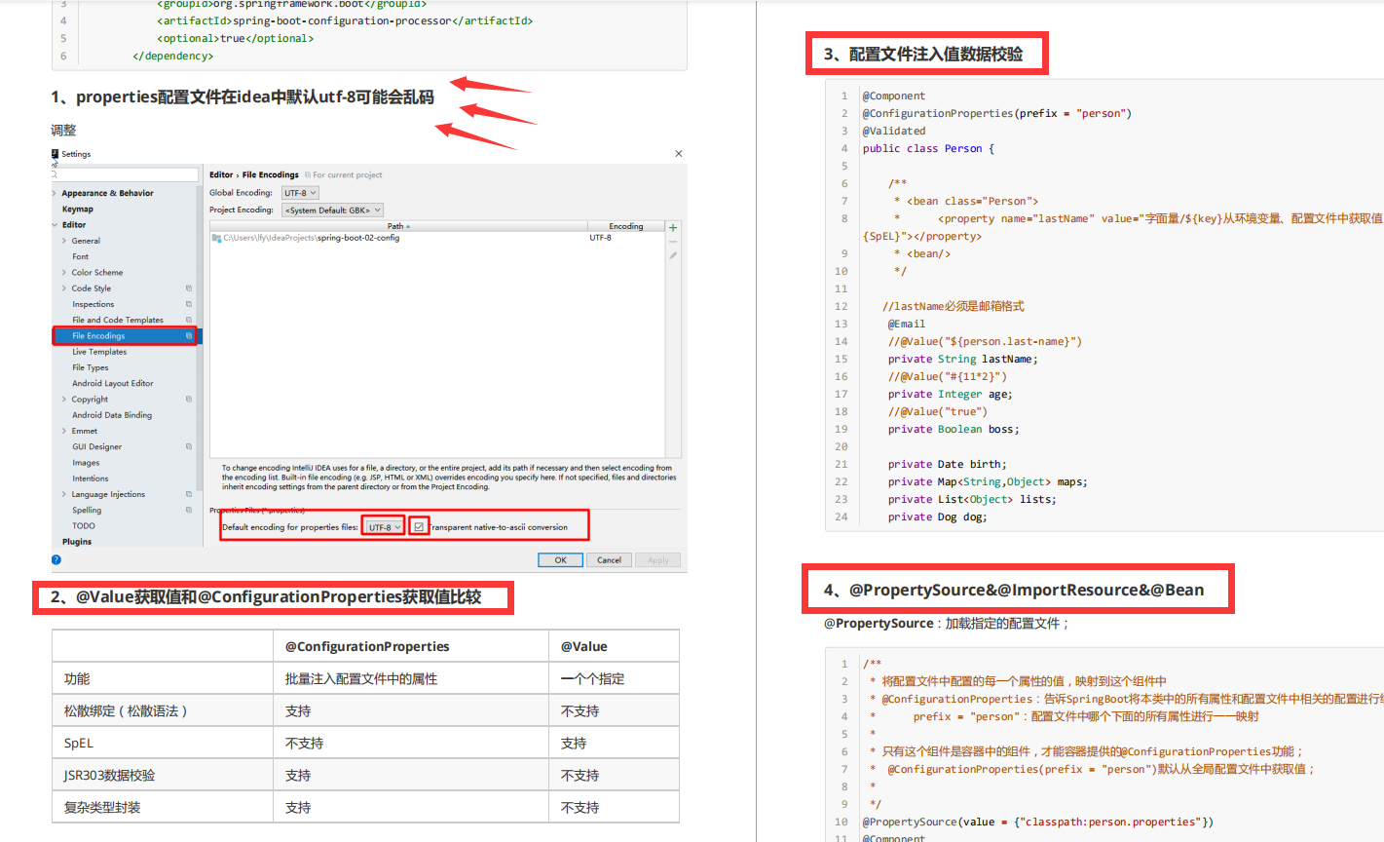Select Android Data Binding item
The image size is (1384, 842).
(x=112, y=415)
